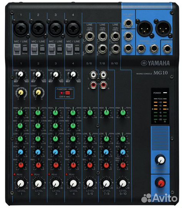
Task: Select the green MID EQ knob on channel 4
Action: (x=73, y=126)
